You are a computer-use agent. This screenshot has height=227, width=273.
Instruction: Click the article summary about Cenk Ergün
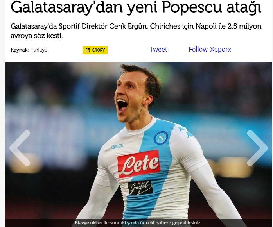pyautogui.click(x=136, y=31)
